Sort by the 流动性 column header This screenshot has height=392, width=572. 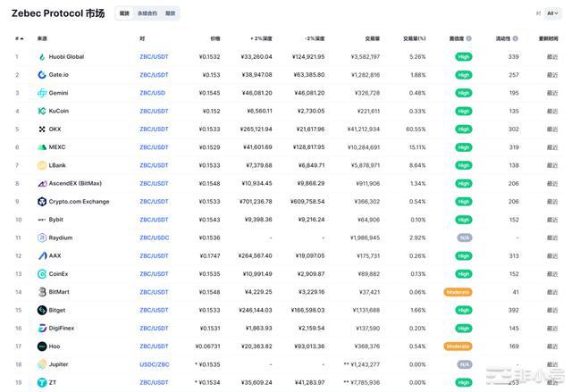tap(502, 38)
